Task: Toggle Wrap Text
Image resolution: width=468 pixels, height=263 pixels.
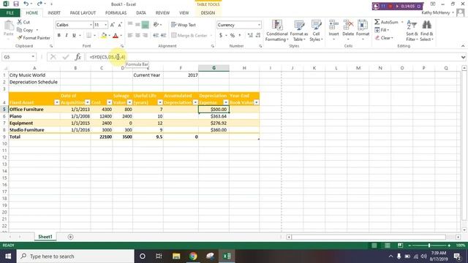Action: click(184, 25)
